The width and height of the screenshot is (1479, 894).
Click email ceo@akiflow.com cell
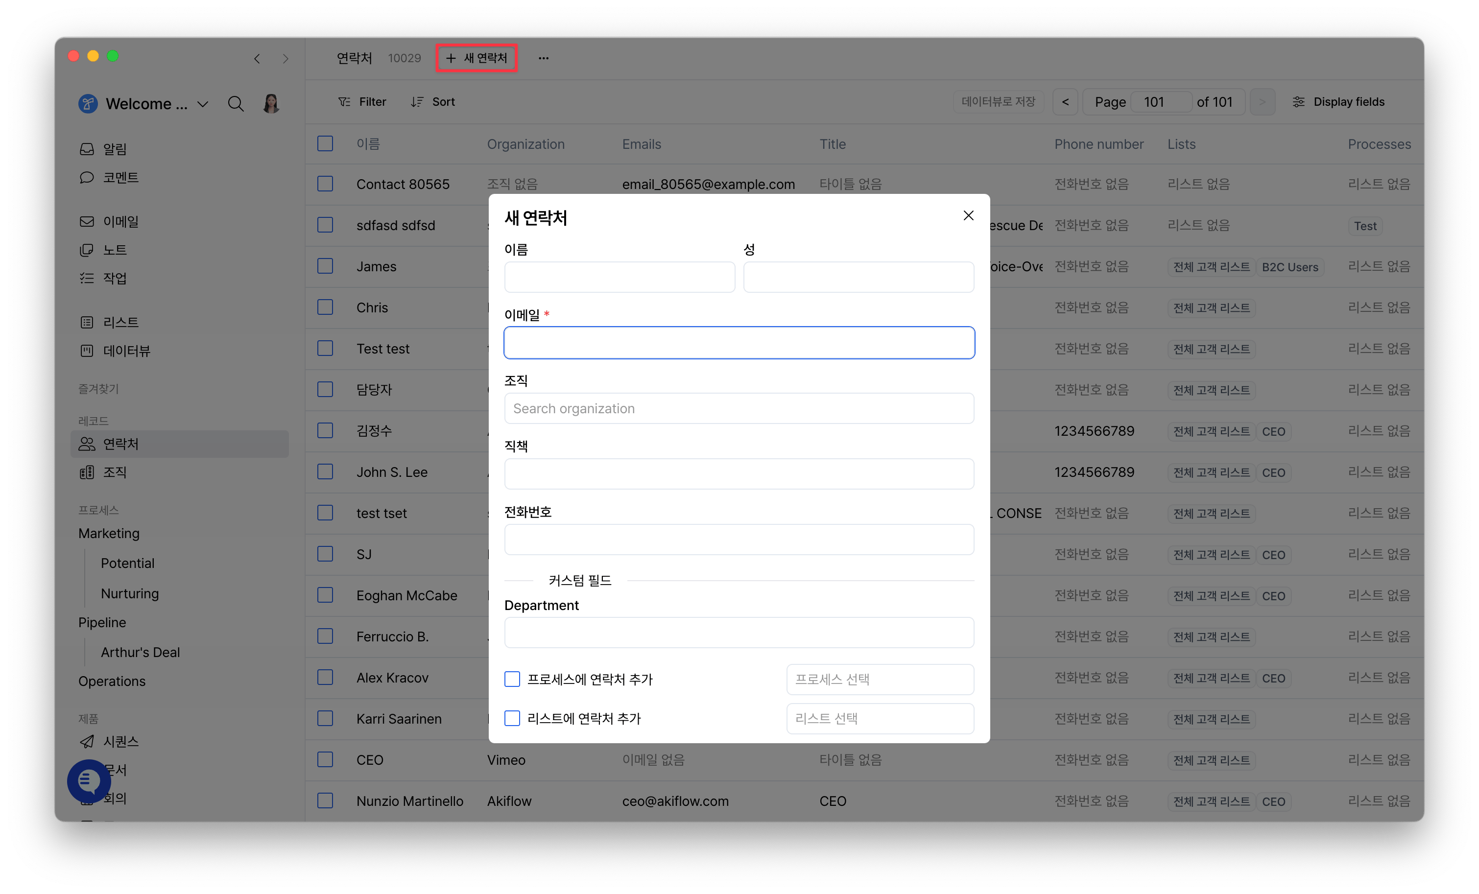[675, 800]
